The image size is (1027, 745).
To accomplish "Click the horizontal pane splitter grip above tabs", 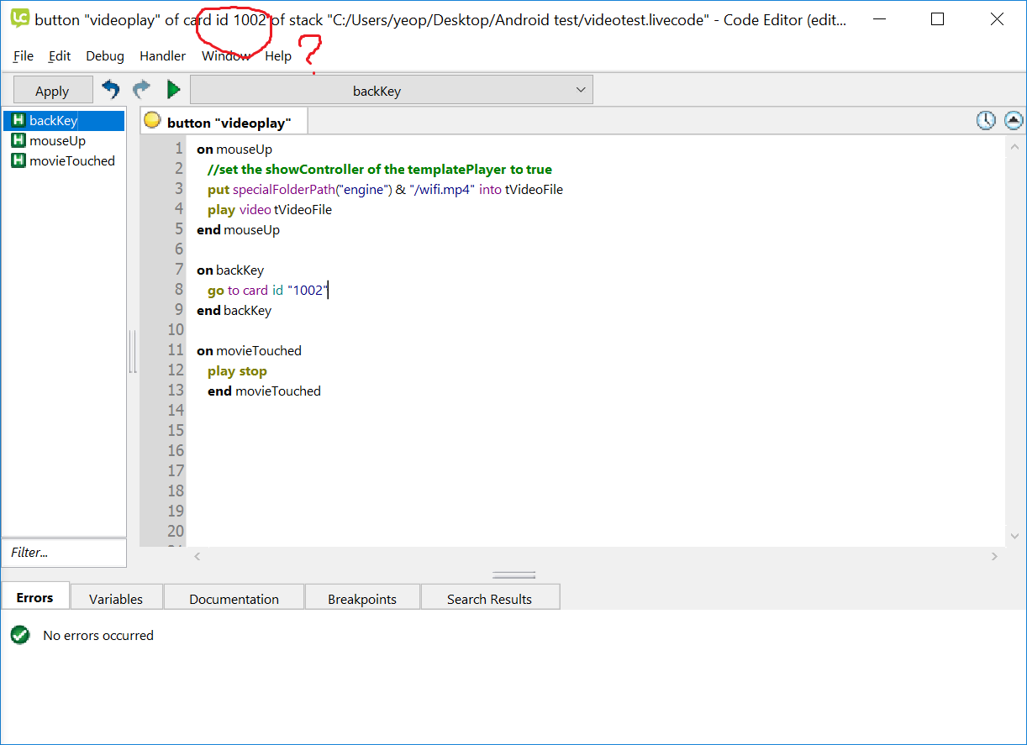I will (513, 575).
